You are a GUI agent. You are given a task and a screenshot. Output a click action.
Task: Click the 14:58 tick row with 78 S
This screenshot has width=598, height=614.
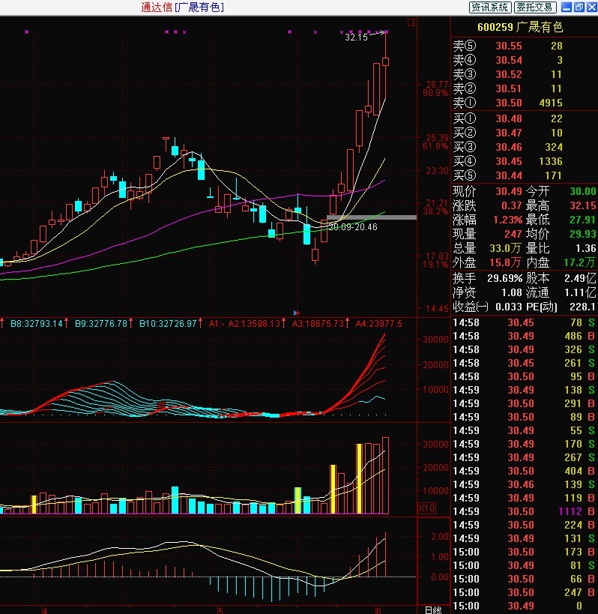(x=525, y=322)
